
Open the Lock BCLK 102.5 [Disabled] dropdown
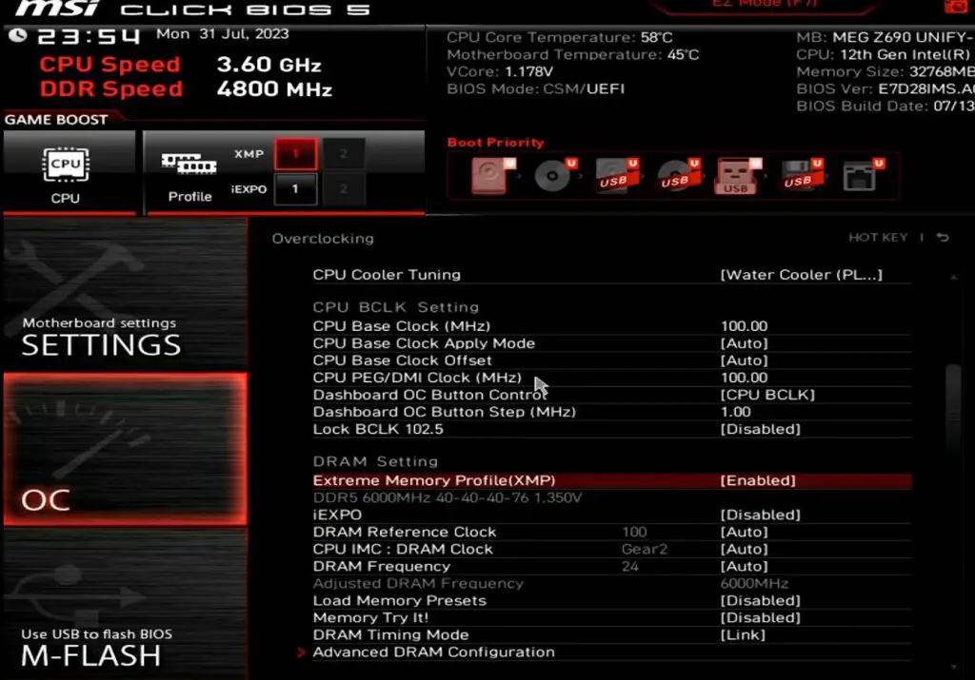pos(760,429)
